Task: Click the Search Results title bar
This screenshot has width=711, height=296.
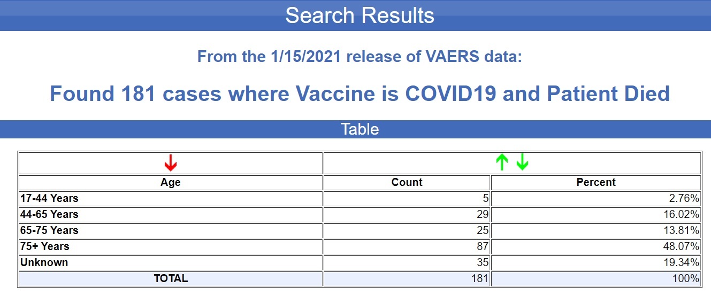Action: coord(355,15)
